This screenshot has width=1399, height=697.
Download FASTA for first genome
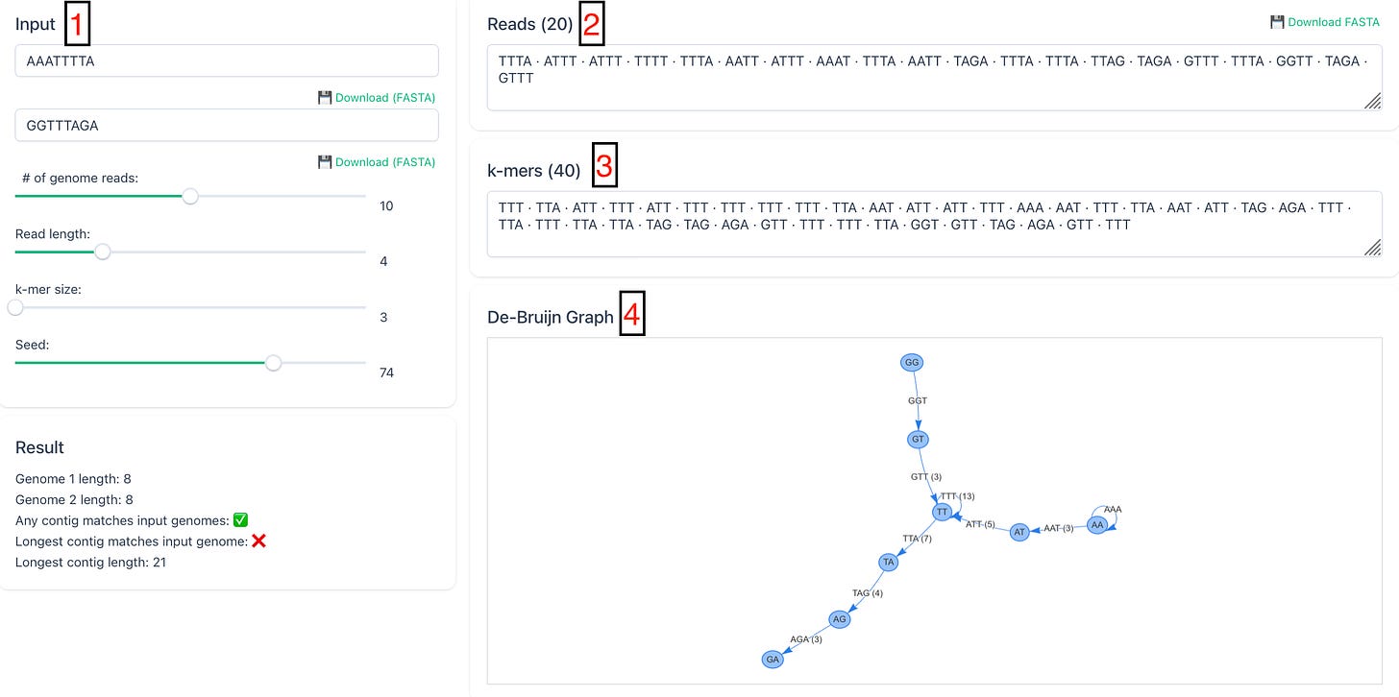377,97
